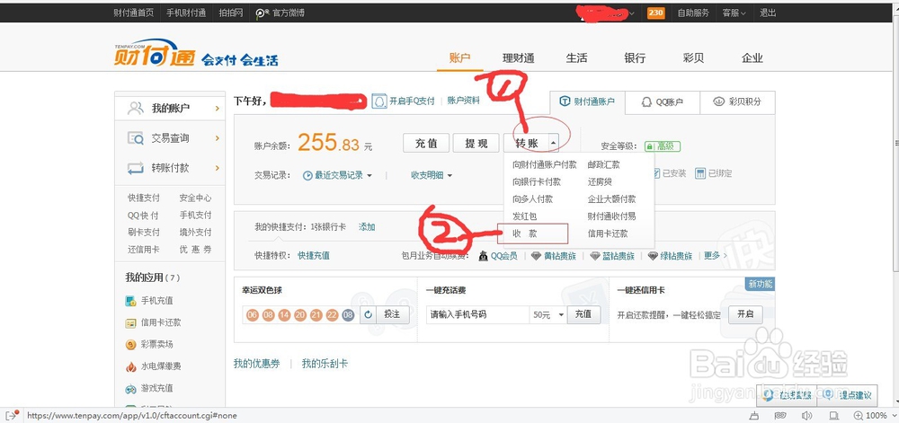Select 向银行卡付款 in the menu
This screenshot has height=423, width=899.
(x=537, y=182)
